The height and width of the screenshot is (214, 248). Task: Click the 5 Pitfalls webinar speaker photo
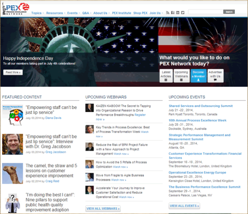(x=90, y=164)
